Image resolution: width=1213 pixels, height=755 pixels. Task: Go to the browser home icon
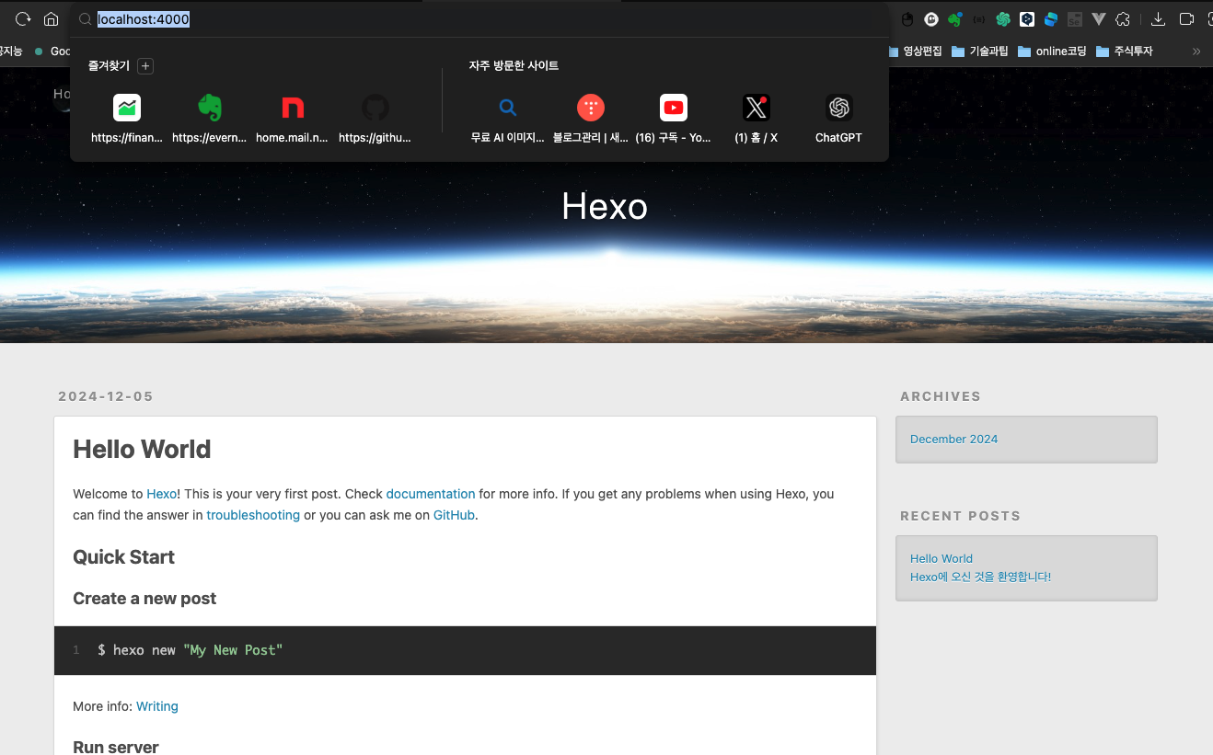click(51, 18)
